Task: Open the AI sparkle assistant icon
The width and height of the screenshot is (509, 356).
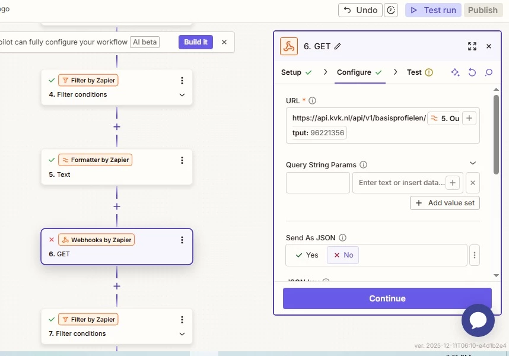Action: click(455, 72)
